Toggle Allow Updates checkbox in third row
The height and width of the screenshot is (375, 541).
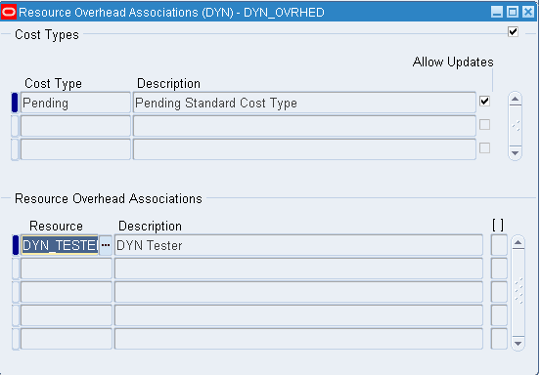coord(485,148)
